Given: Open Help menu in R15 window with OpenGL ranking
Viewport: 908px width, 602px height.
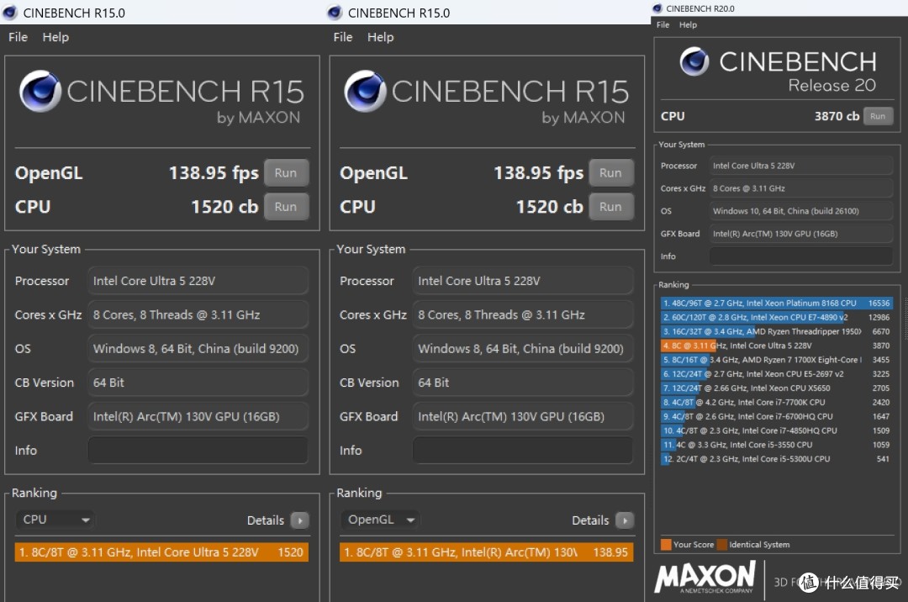Looking at the screenshot, I should (x=381, y=37).
